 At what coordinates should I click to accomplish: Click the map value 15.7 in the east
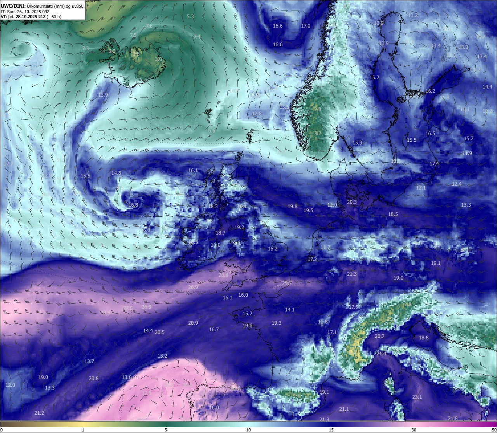469,138
